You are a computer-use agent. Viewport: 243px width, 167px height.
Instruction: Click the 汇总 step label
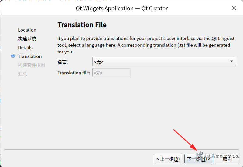22,74
